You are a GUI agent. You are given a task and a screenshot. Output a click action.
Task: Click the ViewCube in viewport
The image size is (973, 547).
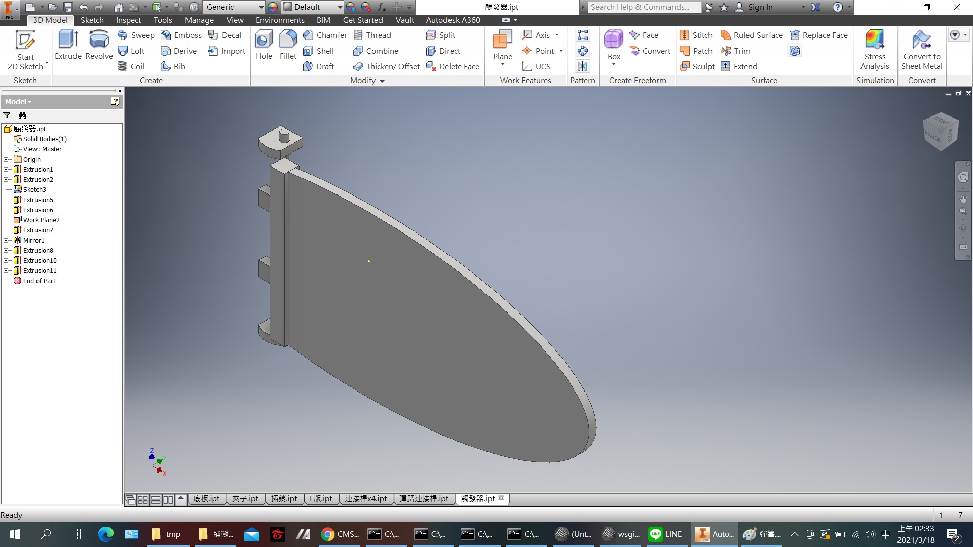[941, 131]
